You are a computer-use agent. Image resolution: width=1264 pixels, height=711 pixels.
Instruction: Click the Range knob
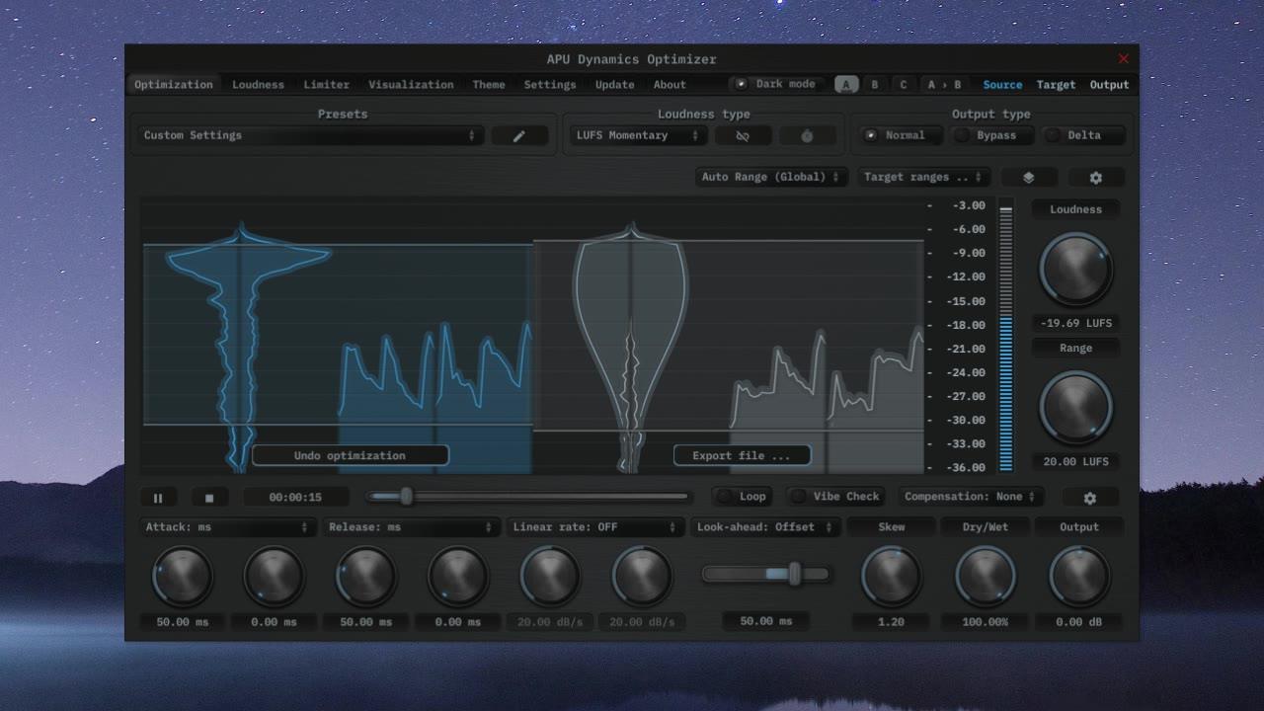click(x=1075, y=408)
